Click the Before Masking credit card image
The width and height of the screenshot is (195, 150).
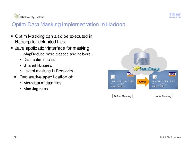pos(122,80)
